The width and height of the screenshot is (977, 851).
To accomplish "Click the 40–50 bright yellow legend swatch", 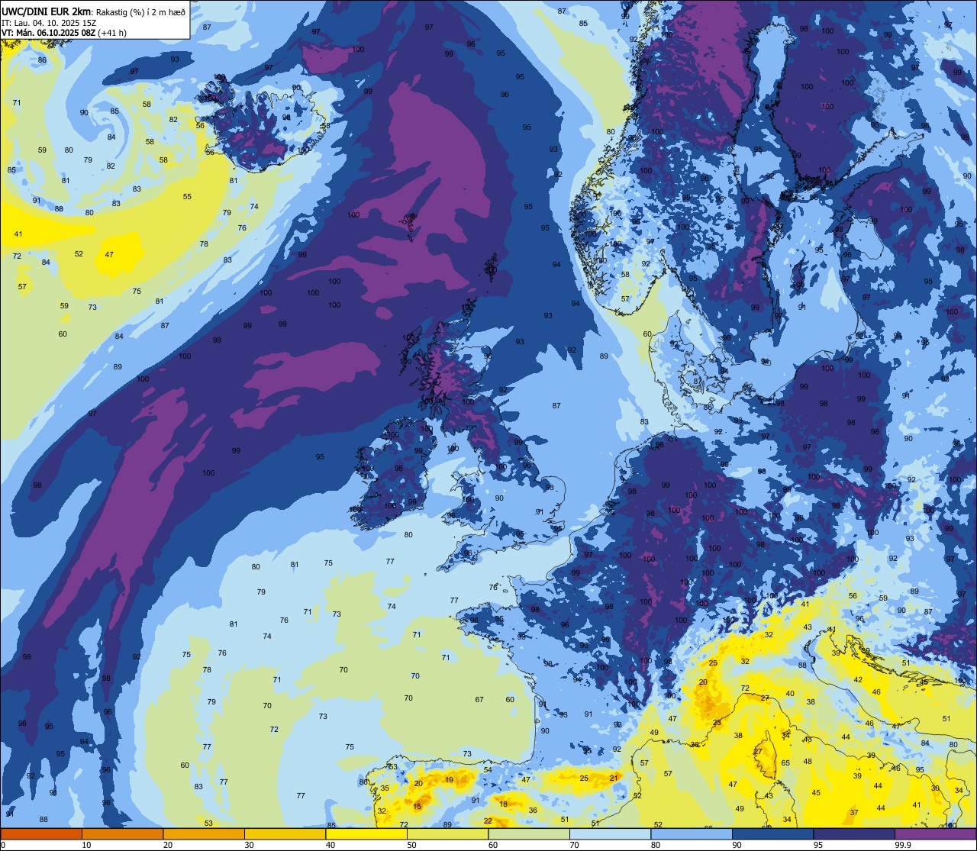I will point(366,833).
